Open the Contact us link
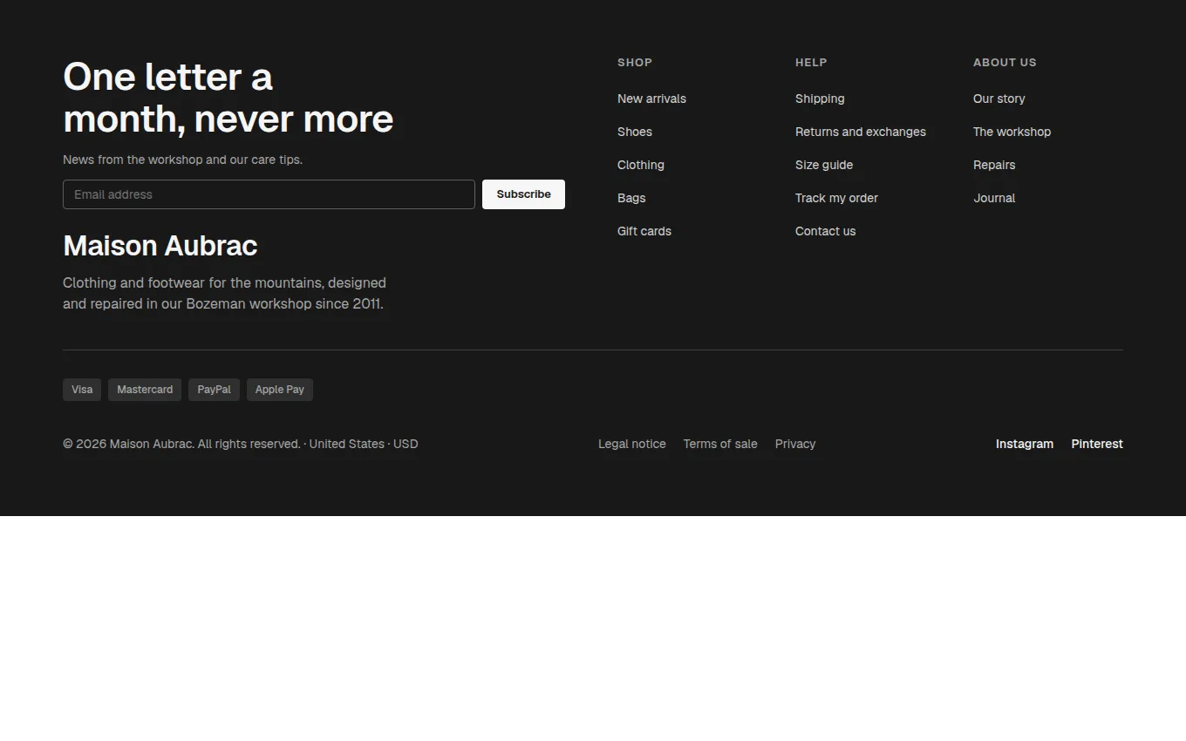This screenshot has height=741, width=1186. [x=825, y=231]
